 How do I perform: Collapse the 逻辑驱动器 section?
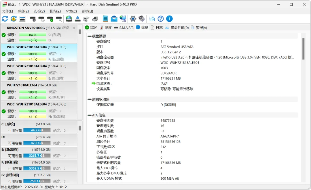tap(90, 99)
